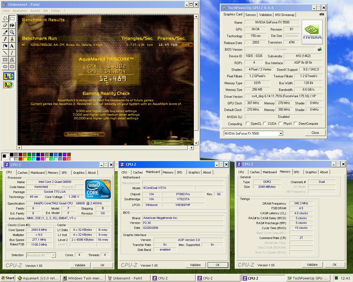This screenshot has height=282, width=353.
Task: Pick the brown swatch in Paint's palette
Action: pyautogui.click(x=69, y=155)
